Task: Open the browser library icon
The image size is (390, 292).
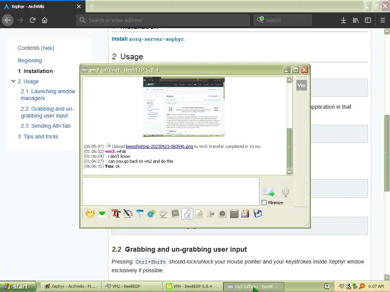Action: (356, 20)
